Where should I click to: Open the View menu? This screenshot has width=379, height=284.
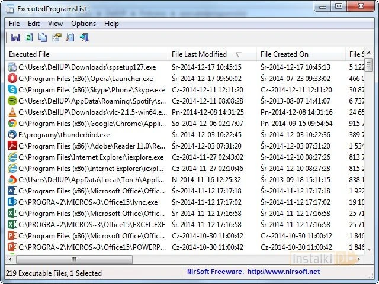tap(55, 24)
